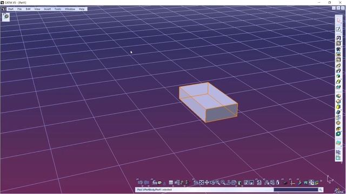Image resolution: width=346 pixels, height=194 pixels.
Task: Open the Window menu
Action: click(70, 9)
